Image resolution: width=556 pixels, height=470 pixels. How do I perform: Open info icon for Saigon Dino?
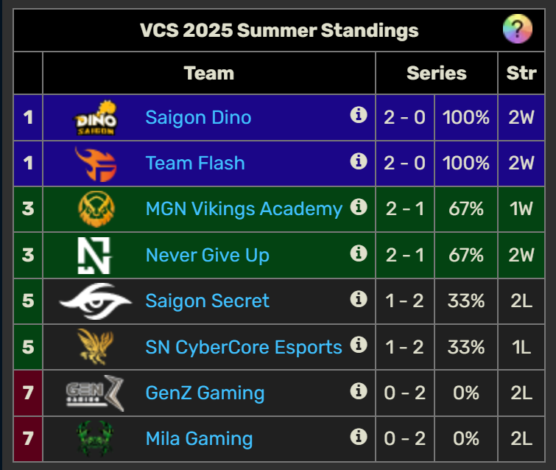coord(359,115)
